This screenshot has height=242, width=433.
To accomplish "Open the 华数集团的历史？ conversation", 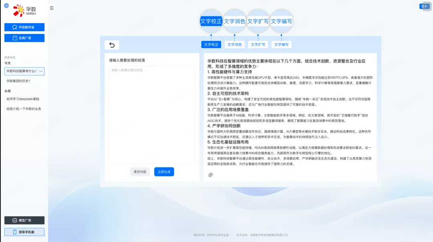I will click(x=18, y=81).
